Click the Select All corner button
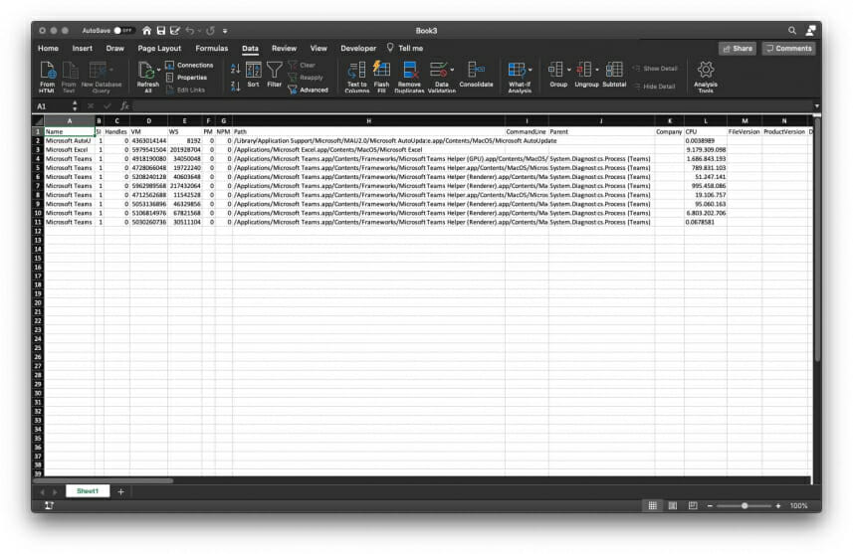 [x=38, y=120]
